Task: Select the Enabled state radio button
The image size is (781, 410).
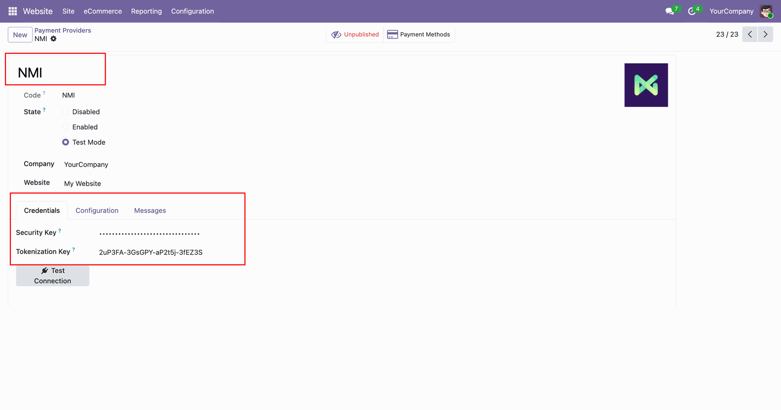Action: point(65,127)
